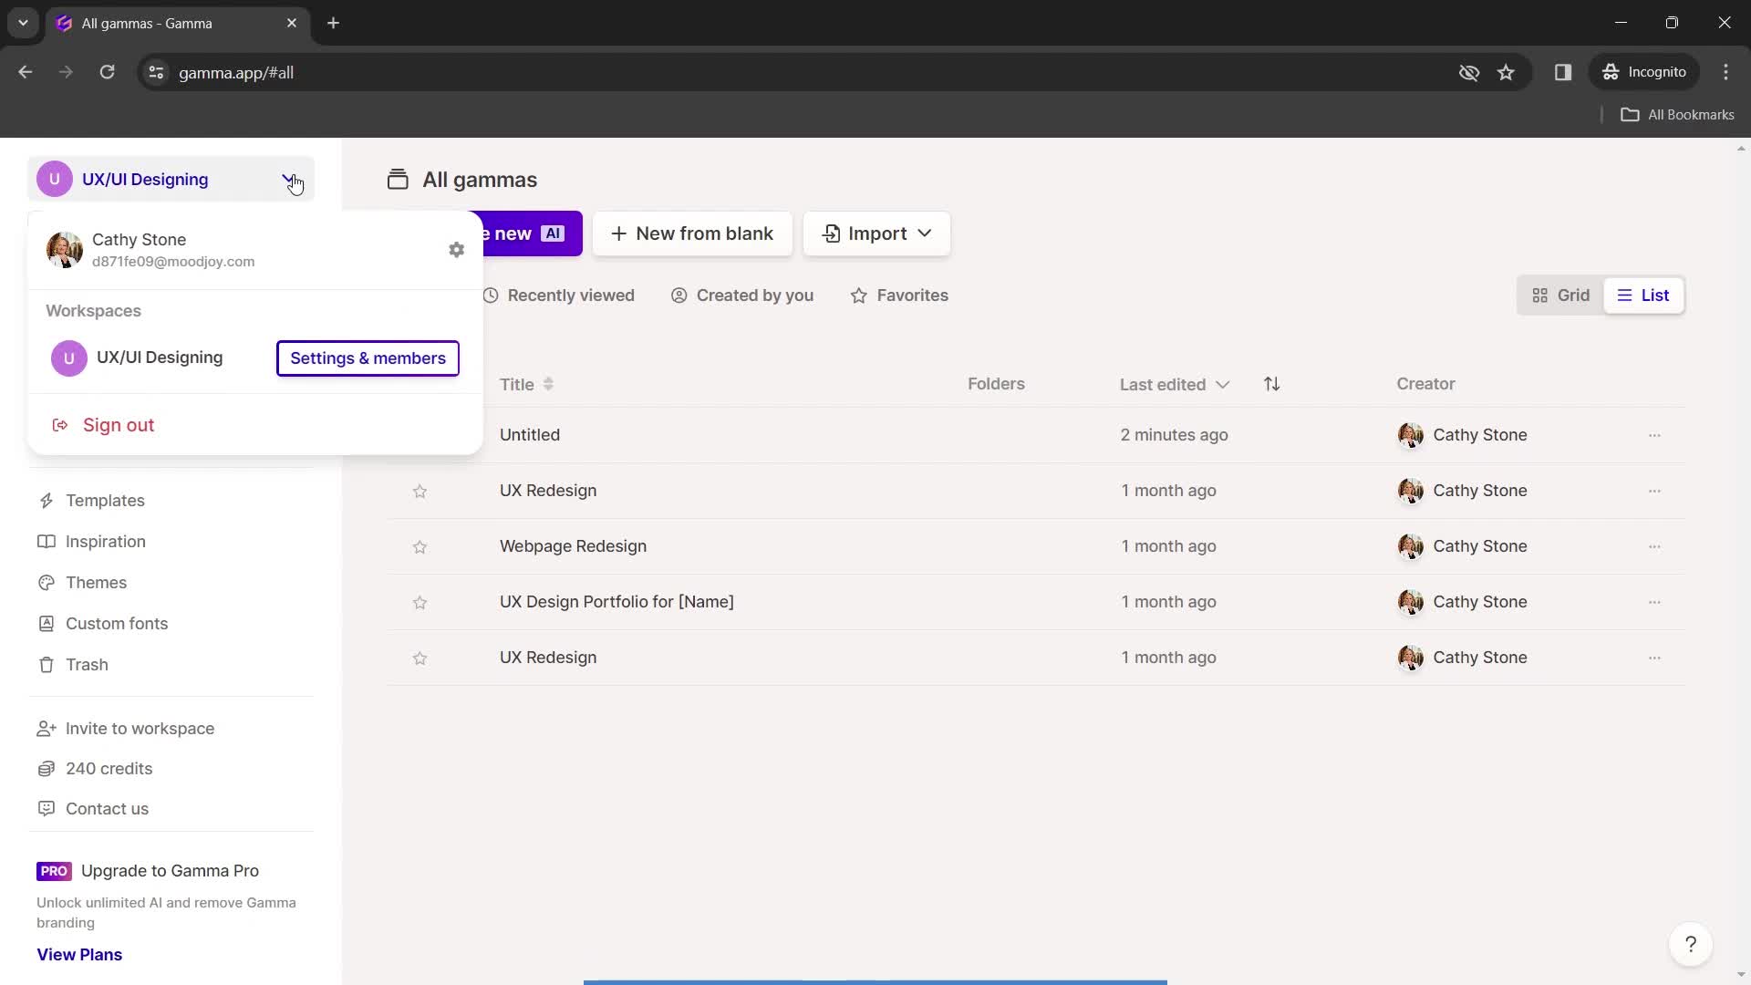Click the Trash bin icon
1751x985 pixels.
(x=47, y=665)
